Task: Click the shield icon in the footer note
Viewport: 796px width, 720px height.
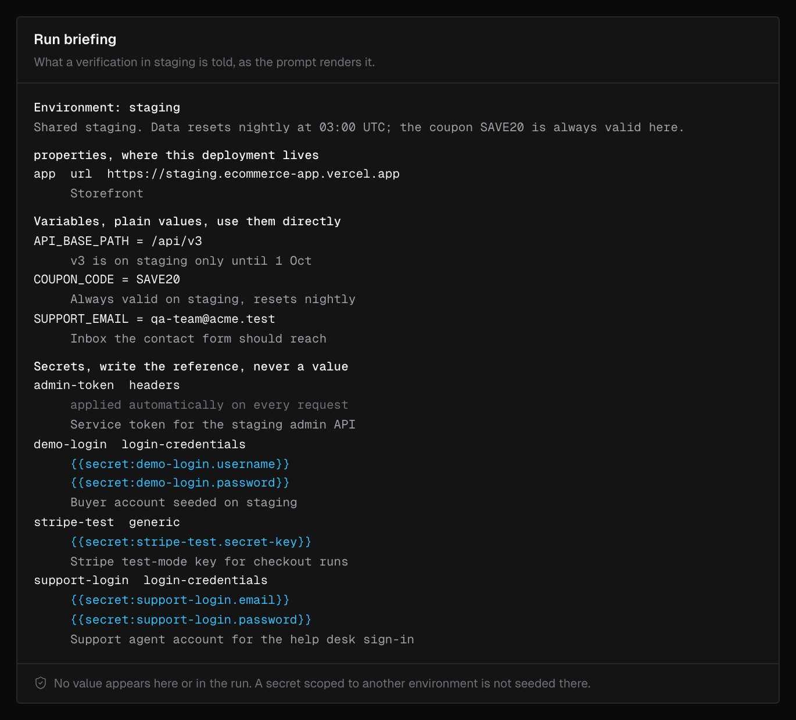Action: pyautogui.click(x=41, y=683)
